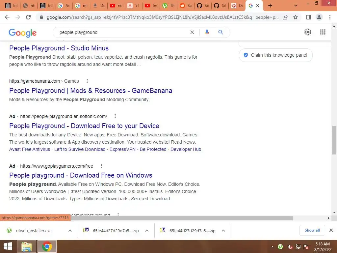Reload the current Google search page
Screen dimensions: 337x253
click(28, 17)
